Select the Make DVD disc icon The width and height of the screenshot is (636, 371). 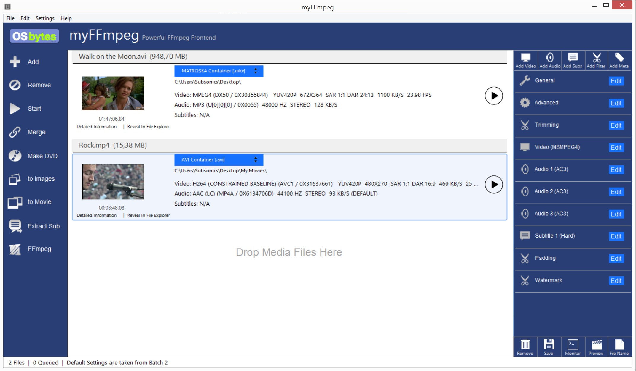tap(15, 156)
